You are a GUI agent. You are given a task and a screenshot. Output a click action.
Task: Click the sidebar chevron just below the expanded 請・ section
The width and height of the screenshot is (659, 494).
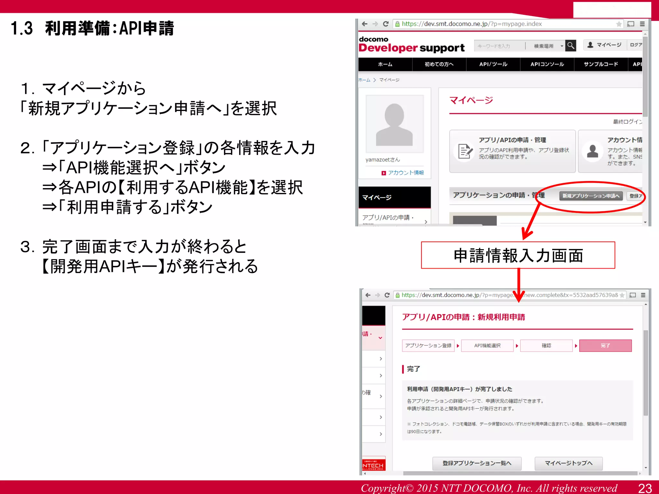(x=381, y=359)
